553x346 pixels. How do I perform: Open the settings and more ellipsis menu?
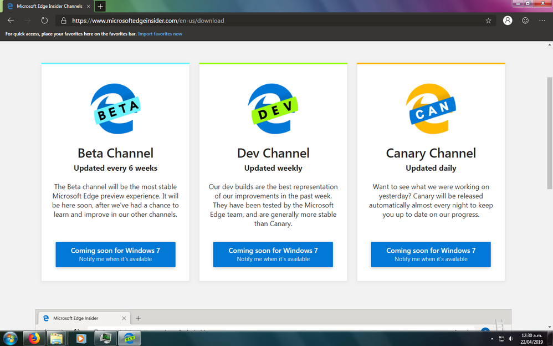click(542, 21)
